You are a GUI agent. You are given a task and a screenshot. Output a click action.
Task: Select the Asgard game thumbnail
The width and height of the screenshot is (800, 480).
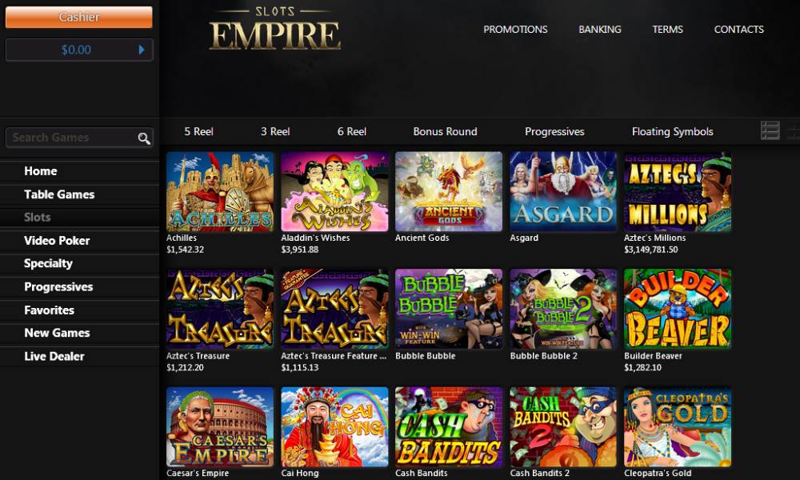point(563,192)
